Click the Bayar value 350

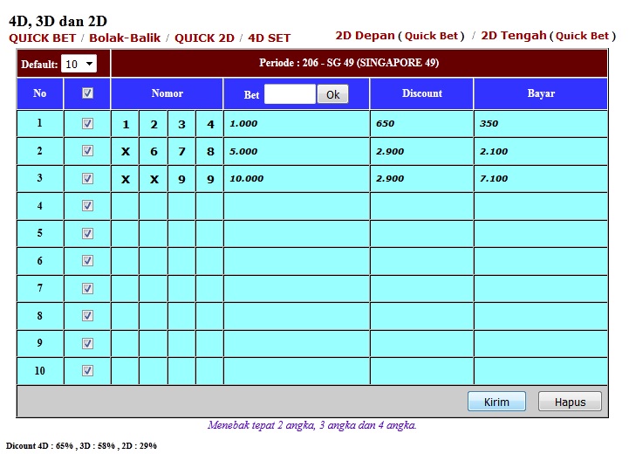pyautogui.click(x=489, y=124)
